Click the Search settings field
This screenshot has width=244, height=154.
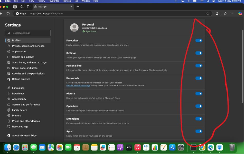tap(28, 33)
